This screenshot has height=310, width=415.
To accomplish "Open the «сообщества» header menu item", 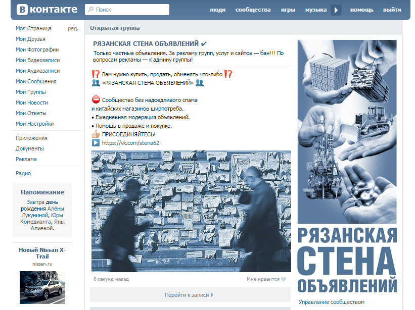I will click(x=253, y=10).
